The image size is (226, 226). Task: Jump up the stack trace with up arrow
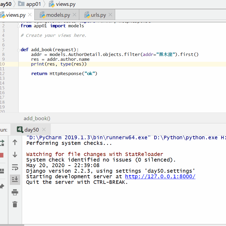pos(15,142)
